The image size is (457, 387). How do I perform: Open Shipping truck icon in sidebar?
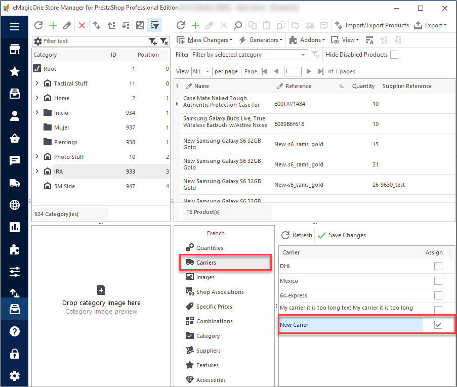click(x=15, y=183)
